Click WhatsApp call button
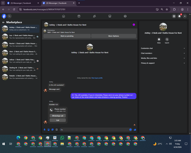This screenshot has height=153, width=191. pyautogui.click(x=58, y=116)
